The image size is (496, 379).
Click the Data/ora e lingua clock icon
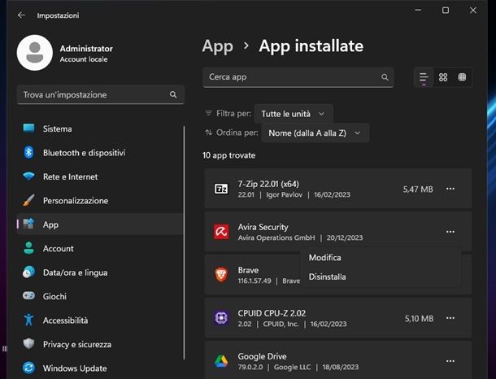coord(28,272)
